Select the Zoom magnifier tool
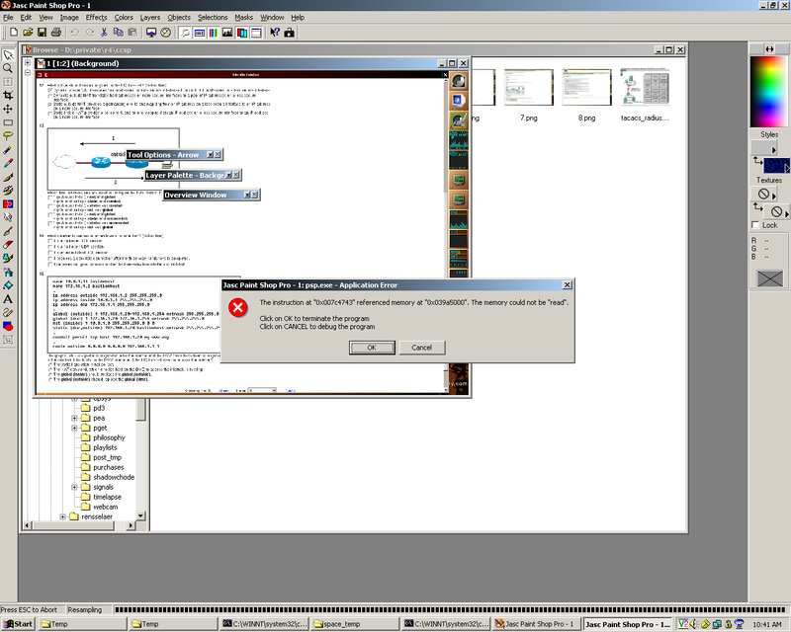The width and height of the screenshot is (791, 632). tap(8, 68)
